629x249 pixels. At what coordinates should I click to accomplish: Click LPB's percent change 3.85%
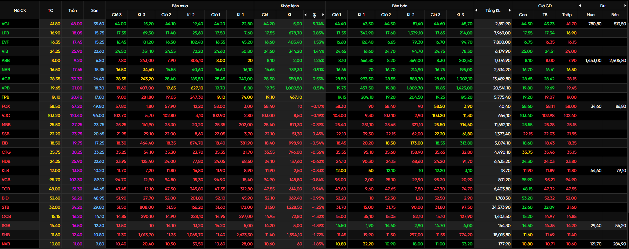318,33
